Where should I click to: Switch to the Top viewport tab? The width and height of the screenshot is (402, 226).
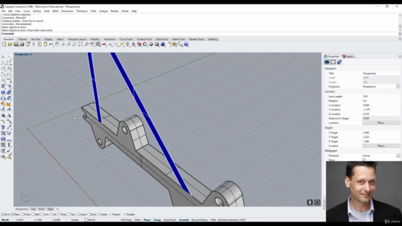click(x=33, y=209)
